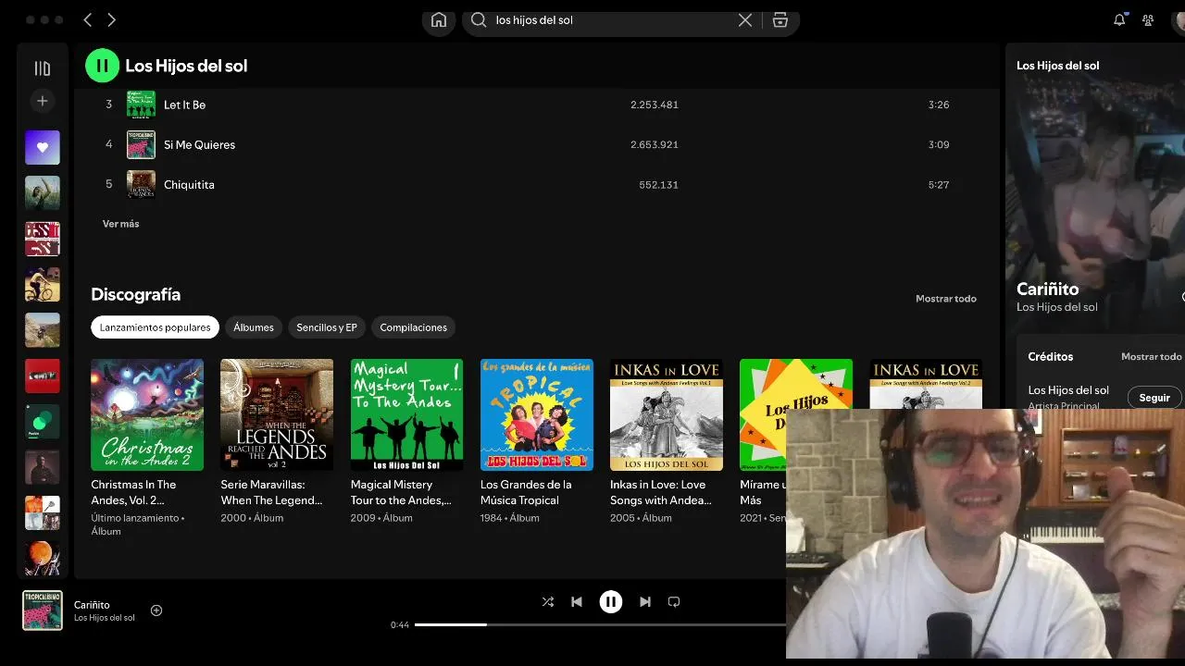
Task: Open now-playing cover in bottom bar
Action: pyautogui.click(x=43, y=610)
